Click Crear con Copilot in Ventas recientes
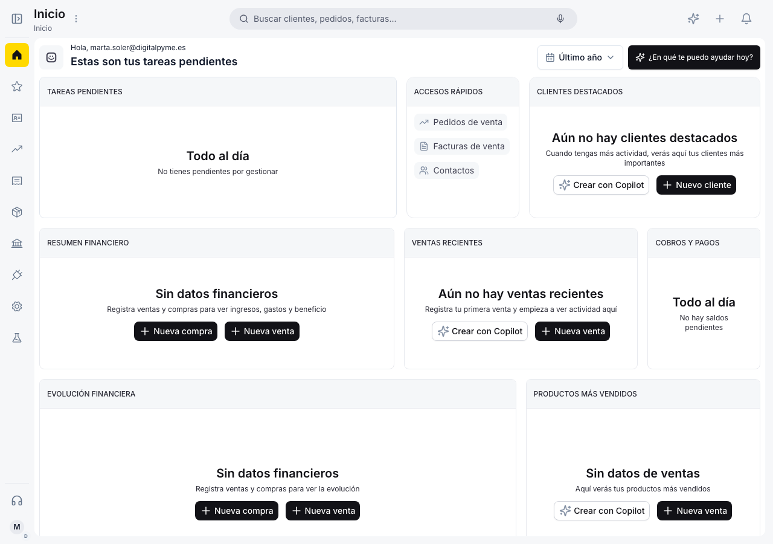Image resolution: width=773 pixels, height=544 pixels. [x=480, y=331]
